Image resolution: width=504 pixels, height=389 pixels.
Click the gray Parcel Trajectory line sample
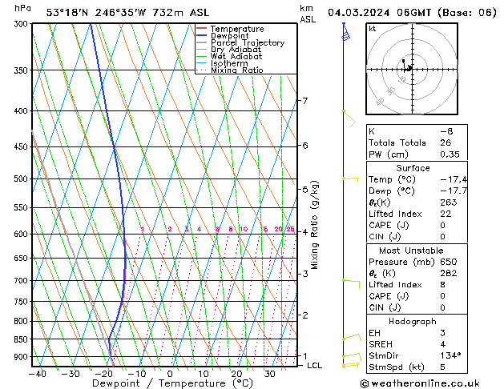click(201, 42)
